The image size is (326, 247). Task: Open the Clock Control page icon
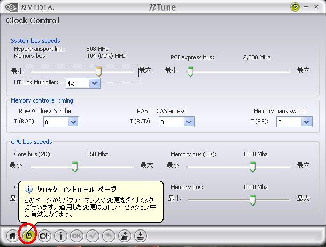click(x=28, y=236)
